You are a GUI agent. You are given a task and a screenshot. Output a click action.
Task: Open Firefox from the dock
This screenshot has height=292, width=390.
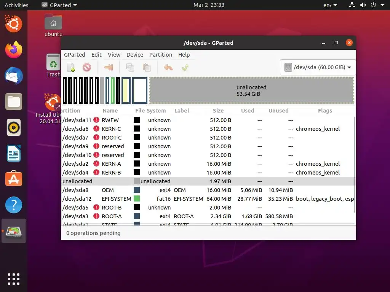tap(14, 50)
